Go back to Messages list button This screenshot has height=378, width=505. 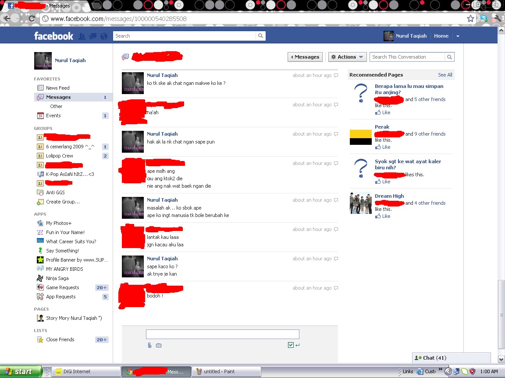[x=305, y=57]
